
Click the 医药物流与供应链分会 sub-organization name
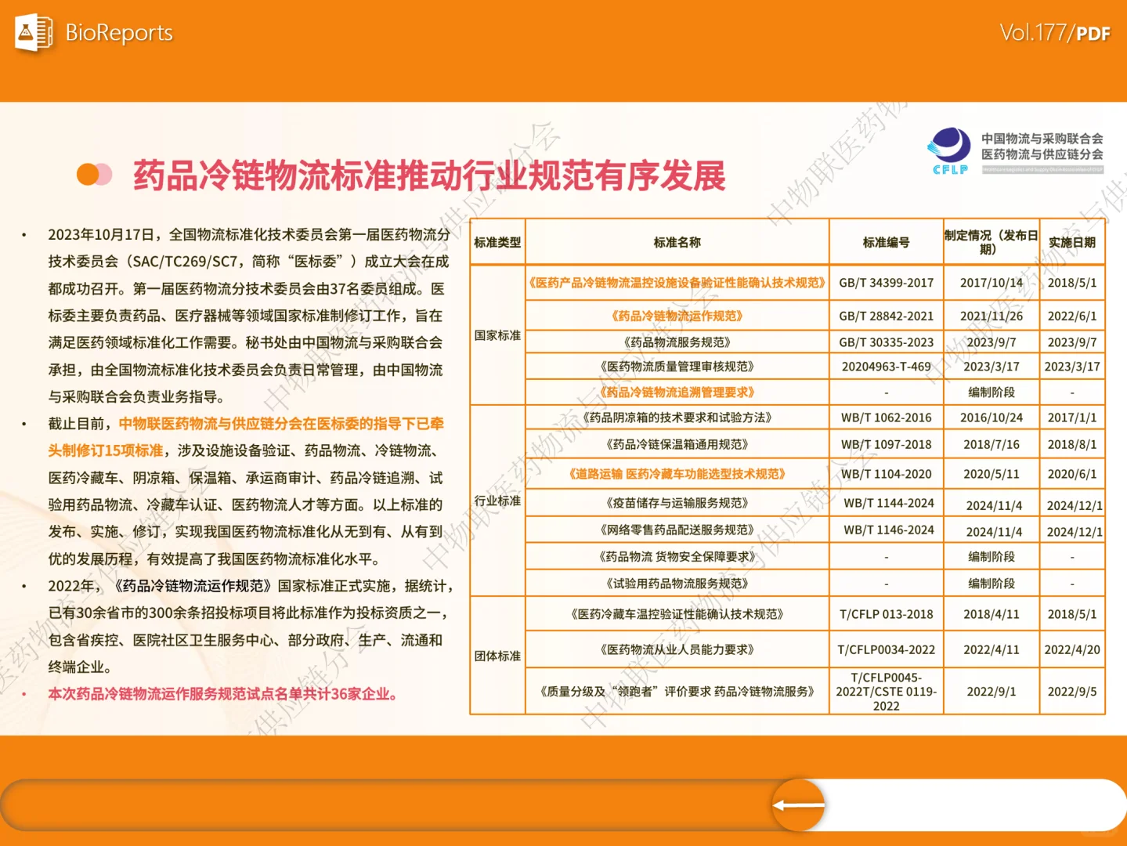point(1042,154)
